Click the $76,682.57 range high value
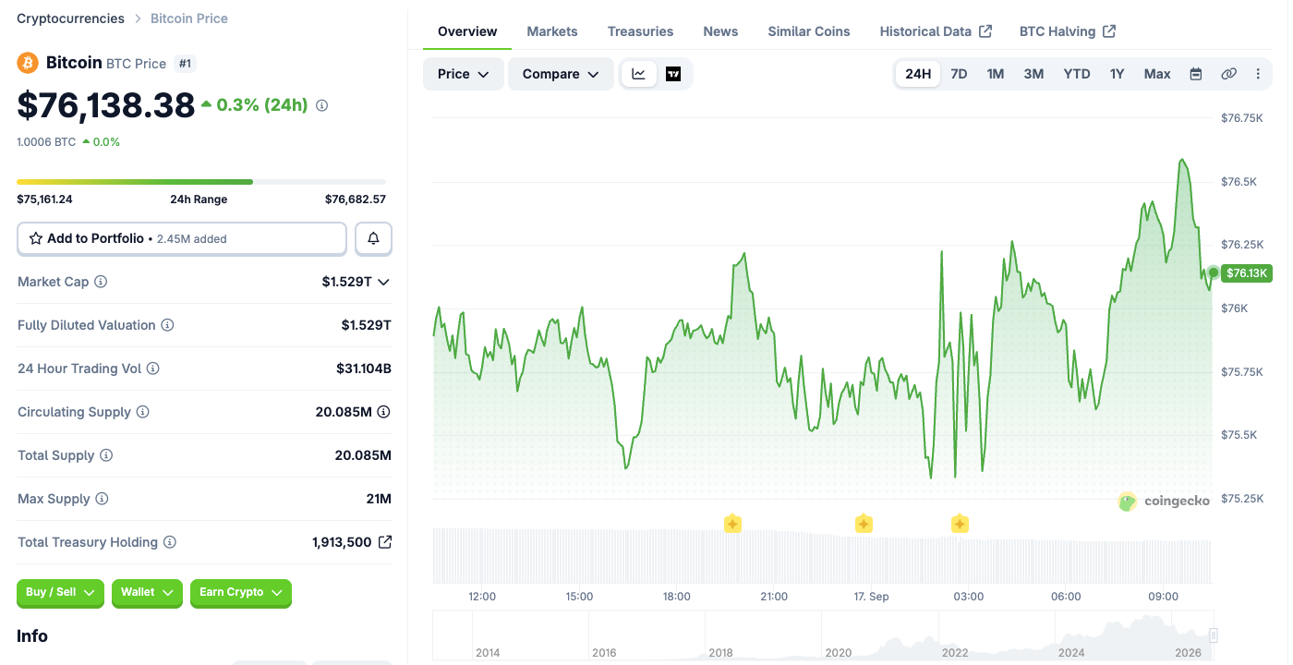This screenshot has height=665, width=1293. click(x=356, y=199)
